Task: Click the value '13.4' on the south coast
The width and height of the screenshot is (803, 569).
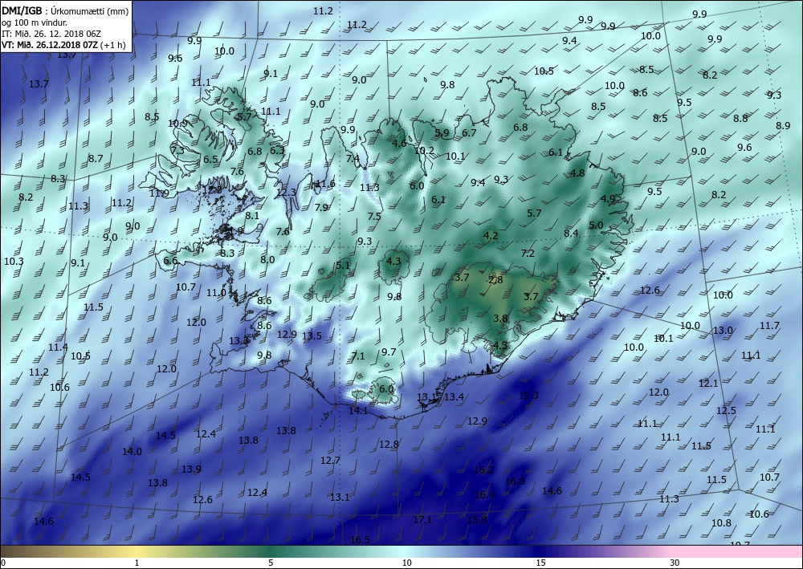Action: pyautogui.click(x=454, y=396)
